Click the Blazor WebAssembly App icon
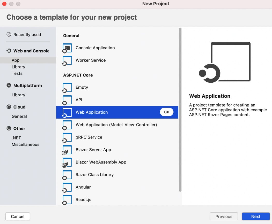This screenshot has height=224, width=272. click(x=67, y=163)
